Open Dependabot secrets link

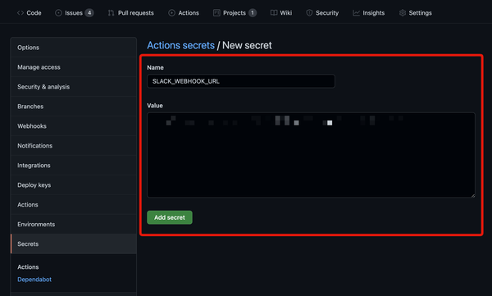(34, 280)
